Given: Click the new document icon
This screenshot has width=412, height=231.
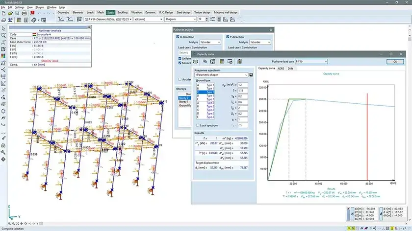Looking at the screenshot, I should [x=3, y=13].
